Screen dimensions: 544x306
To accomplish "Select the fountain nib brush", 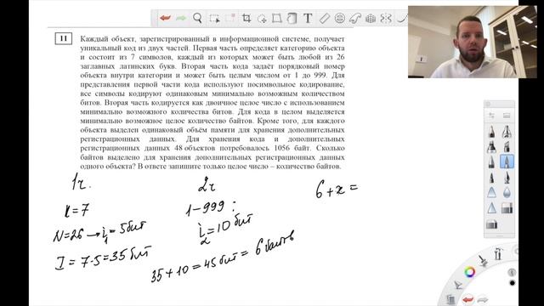I will [x=507, y=178].
